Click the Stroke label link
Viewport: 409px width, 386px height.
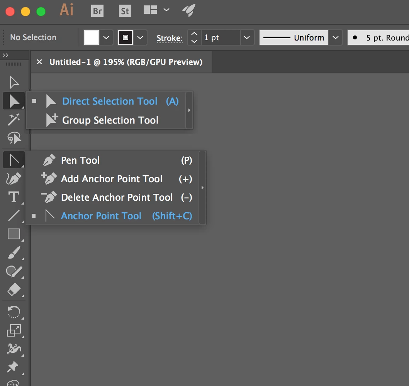click(170, 38)
